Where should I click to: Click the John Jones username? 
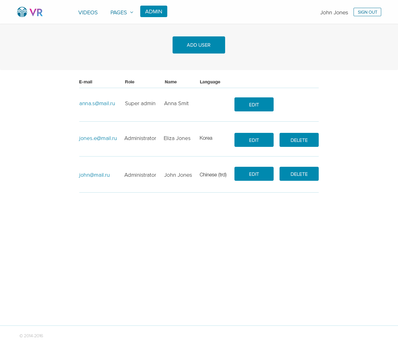(x=334, y=12)
